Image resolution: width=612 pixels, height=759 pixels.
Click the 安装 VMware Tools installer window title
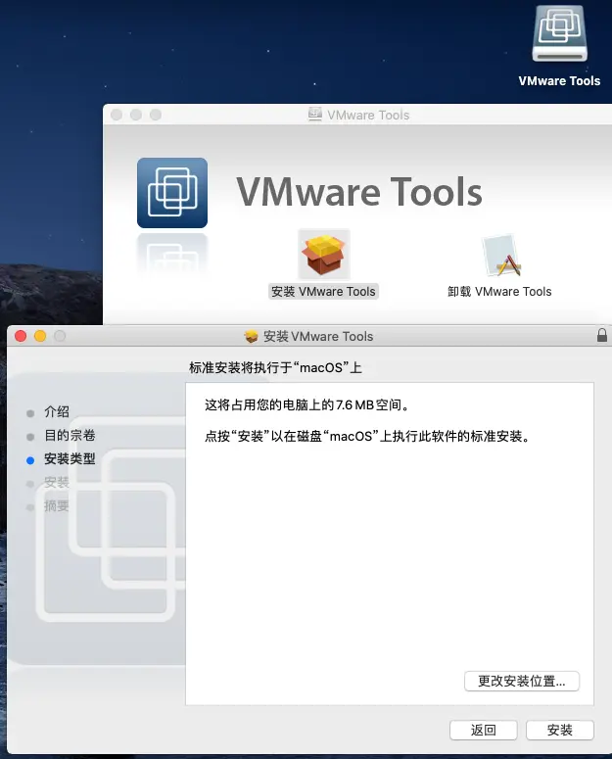pos(318,337)
